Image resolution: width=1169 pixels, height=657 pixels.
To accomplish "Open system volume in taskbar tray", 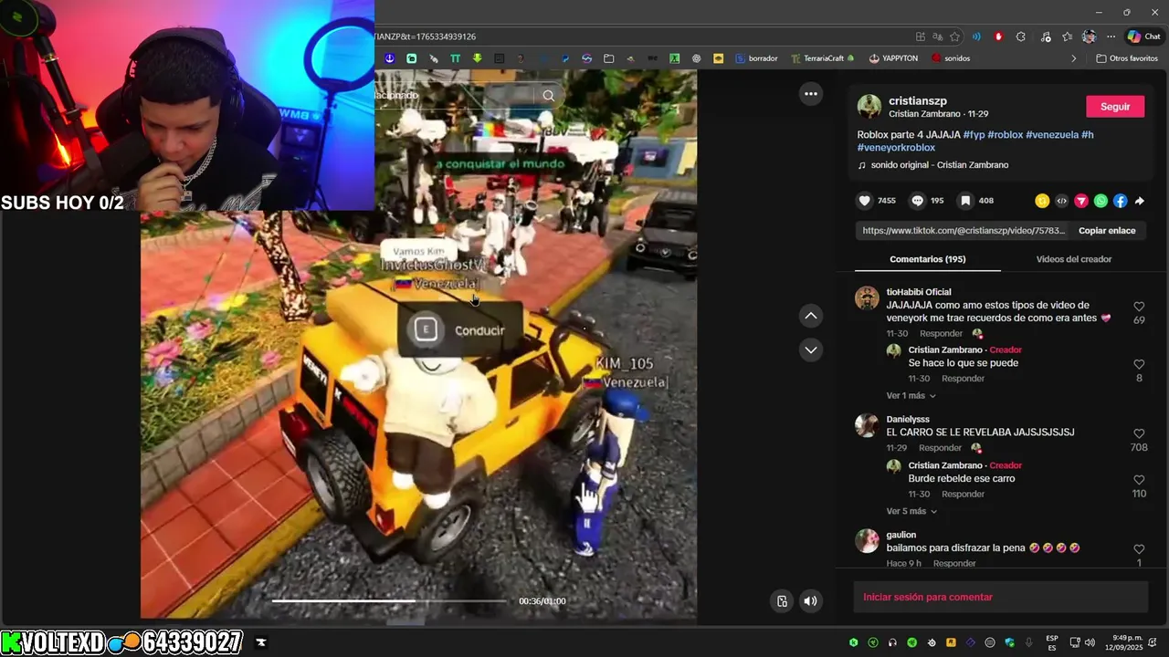I will [x=1090, y=642].
